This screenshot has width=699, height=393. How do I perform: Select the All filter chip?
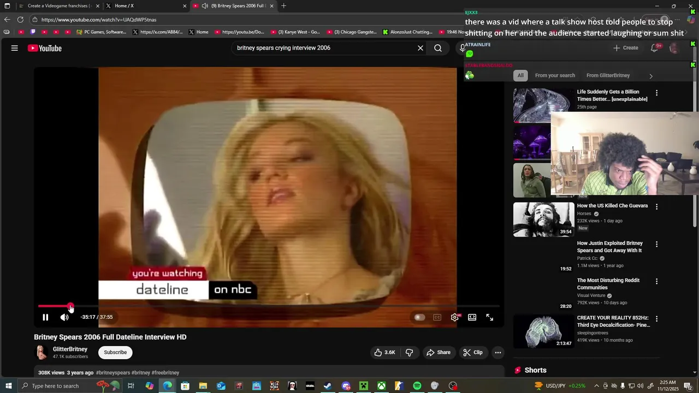(x=520, y=75)
